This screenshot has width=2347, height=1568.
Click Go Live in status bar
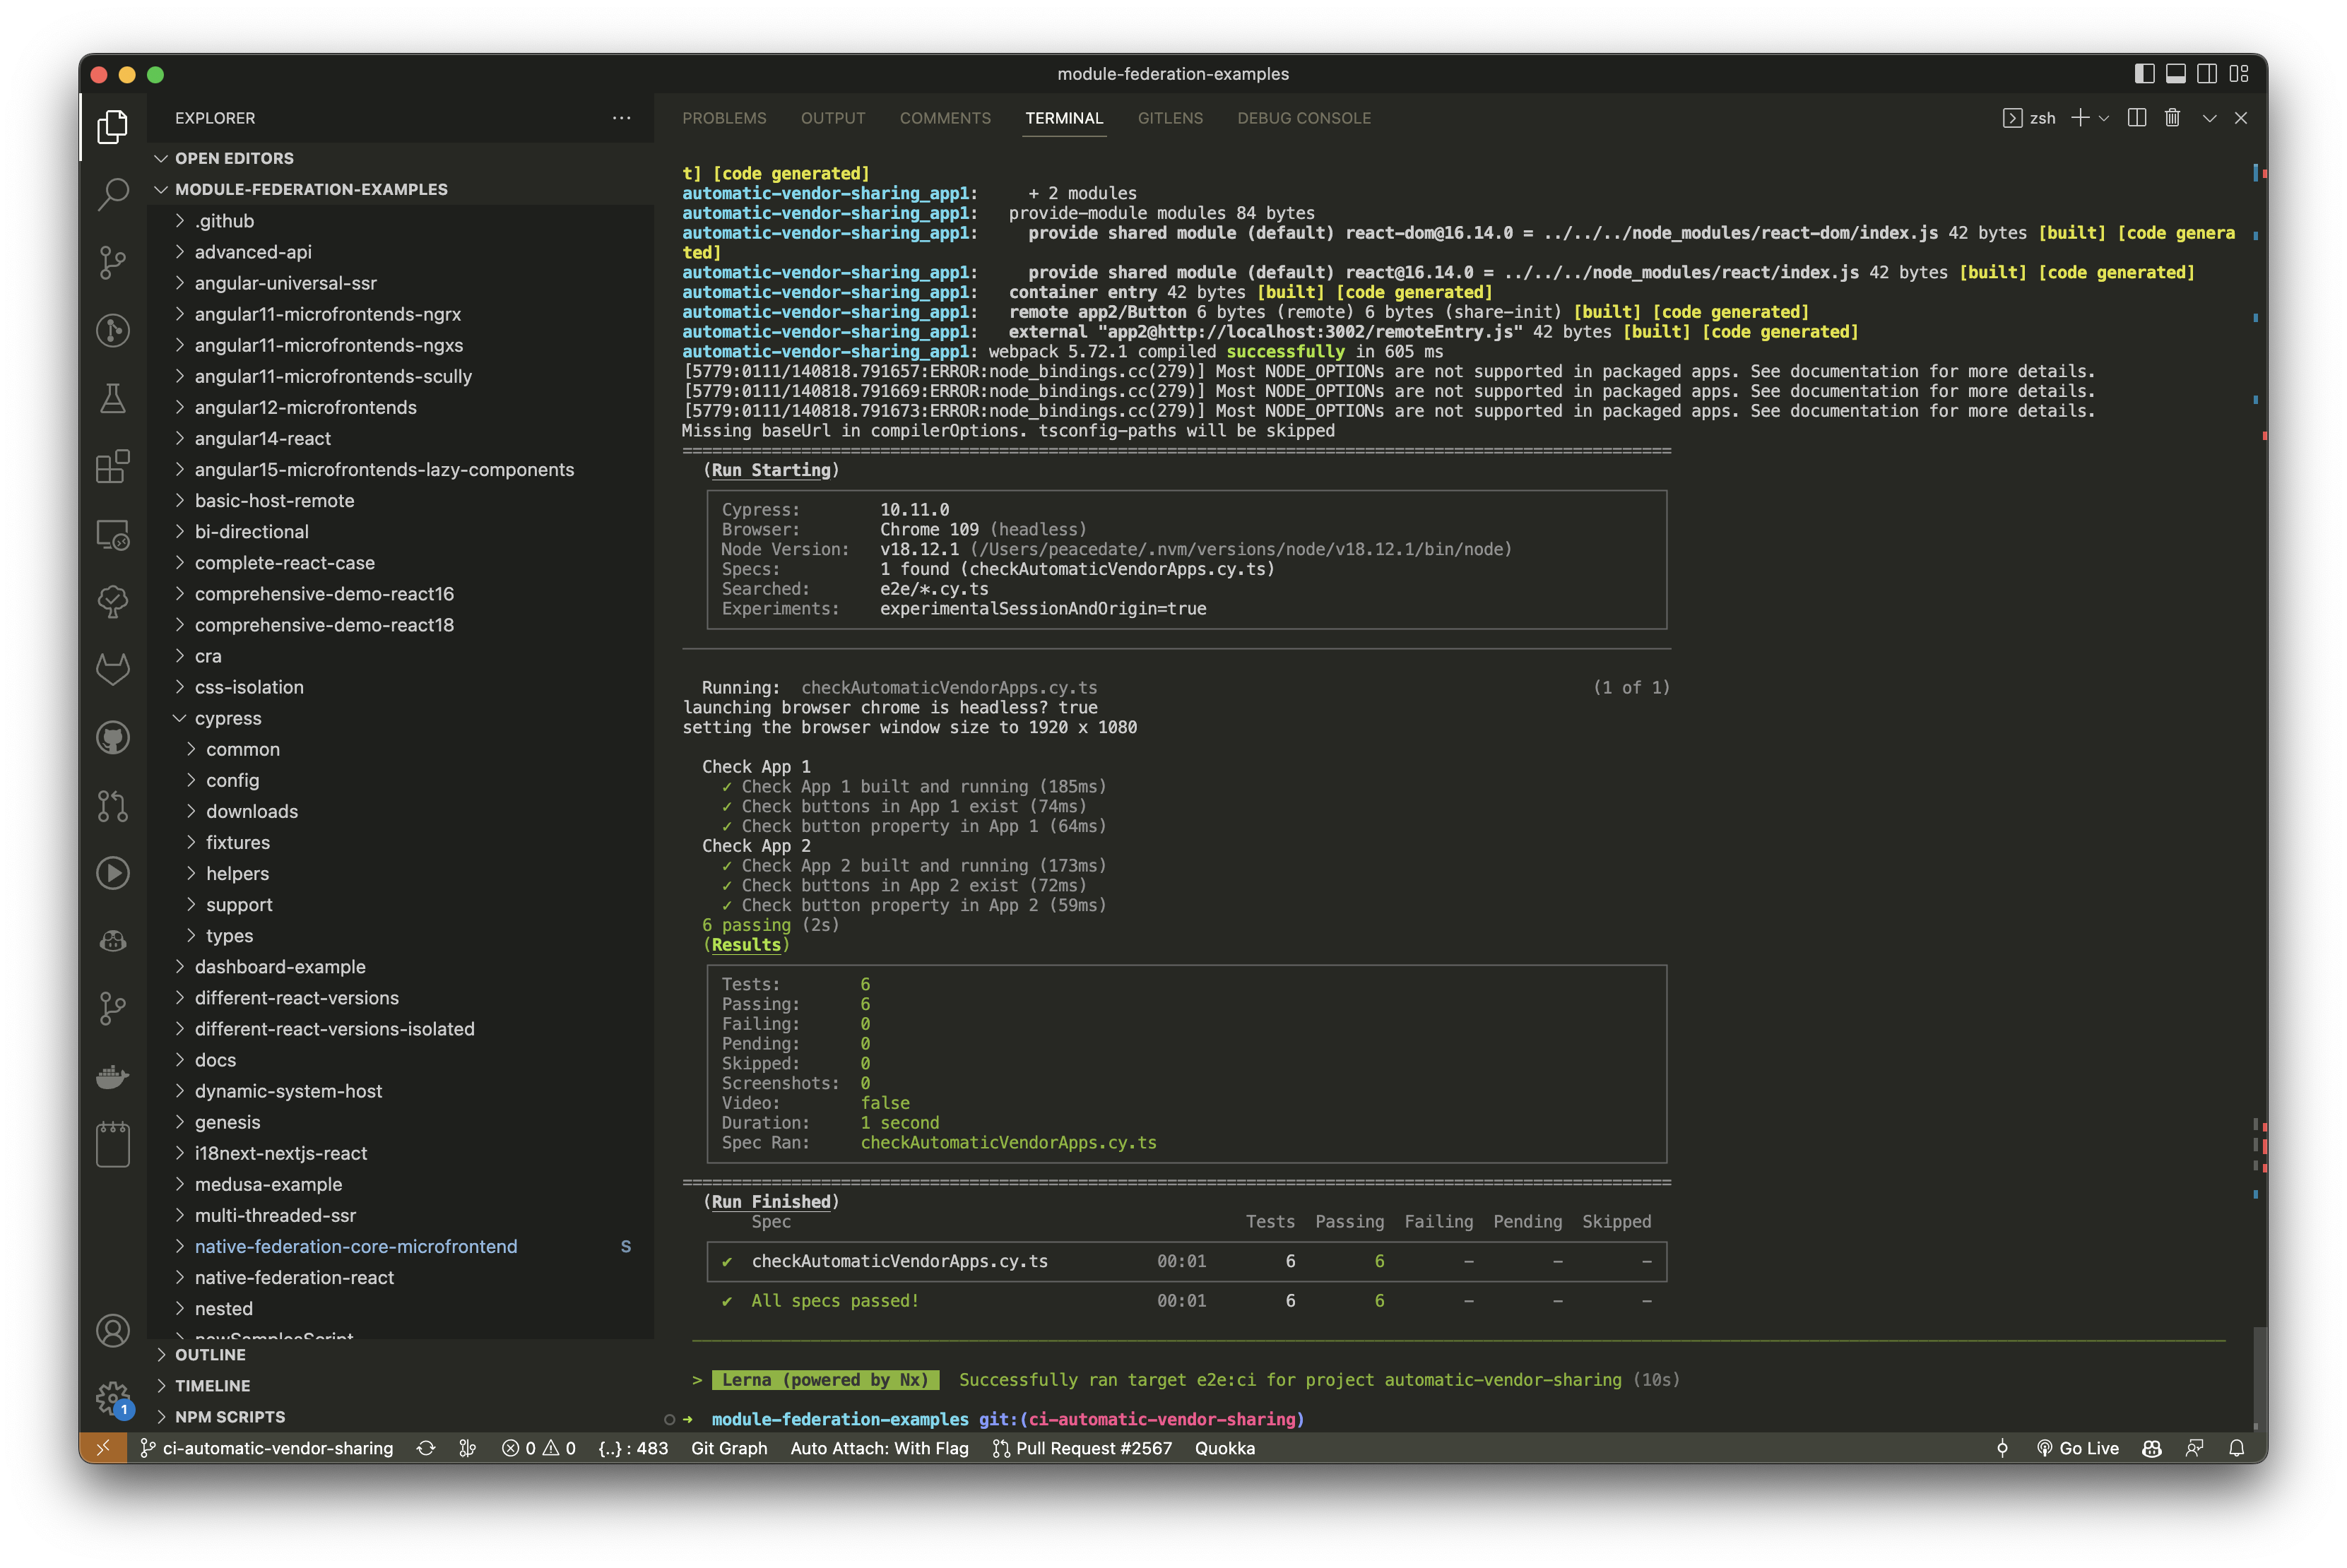(x=2078, y=1448)
